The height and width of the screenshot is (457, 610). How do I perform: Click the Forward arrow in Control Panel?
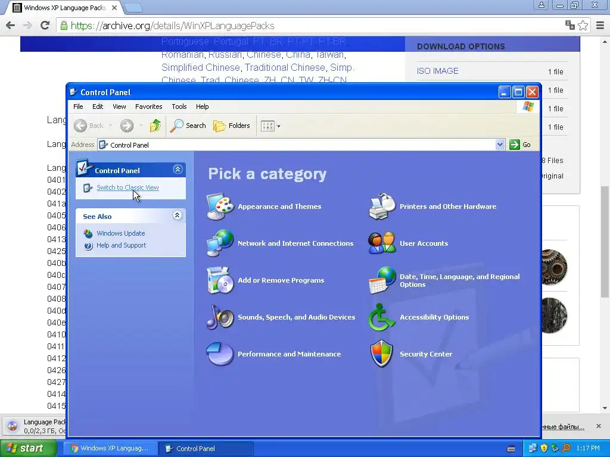pyautogui.click(x=127, y=126)
